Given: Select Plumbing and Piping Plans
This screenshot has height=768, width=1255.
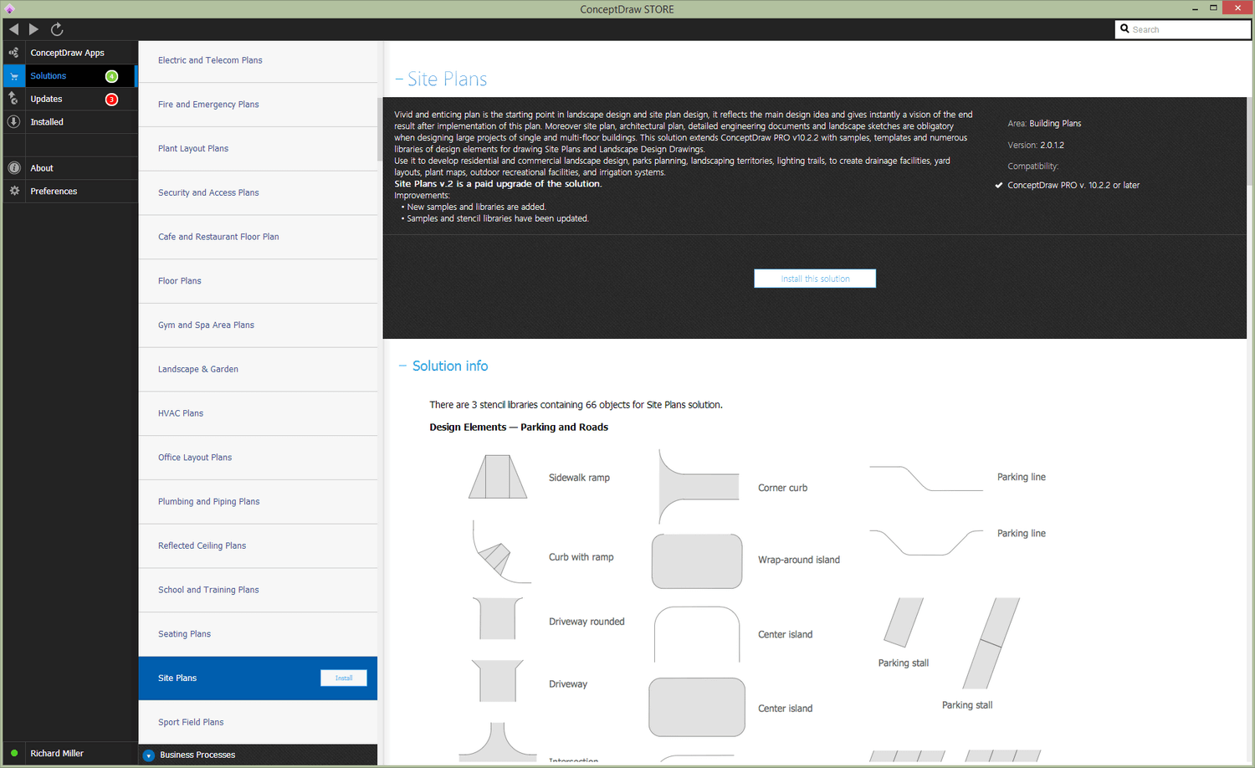Looking at the screenshot, I should pos(258,502).
